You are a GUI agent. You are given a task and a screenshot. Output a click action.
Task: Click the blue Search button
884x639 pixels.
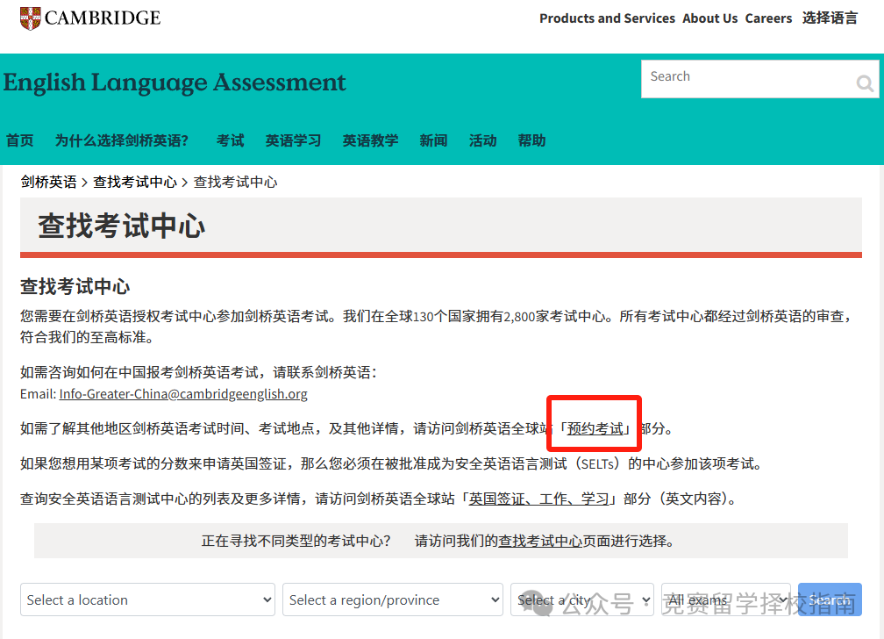[830, 600]
